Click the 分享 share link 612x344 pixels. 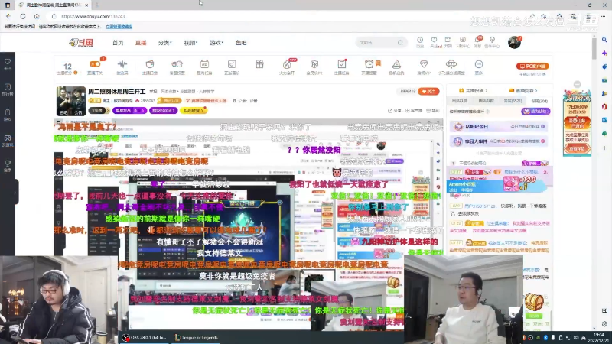pos(394,110)
